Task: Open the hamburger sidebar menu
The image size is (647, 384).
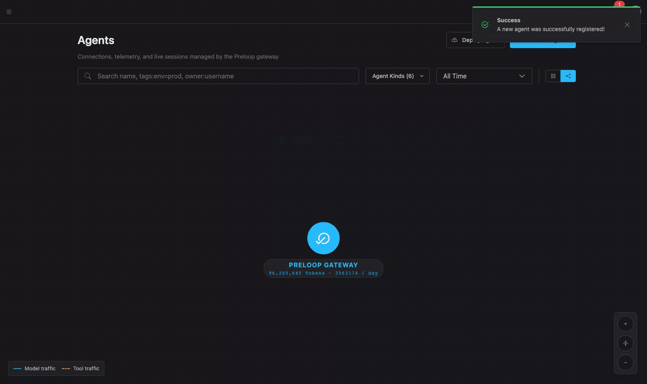Action: (x=9, y=12)
